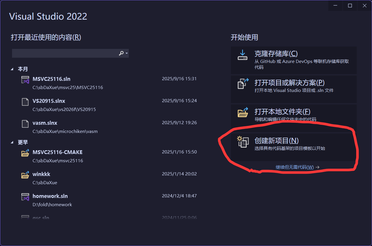Click the open project or solution icon
This screenshot has width=372, height=246.
(x=243, y=83)
